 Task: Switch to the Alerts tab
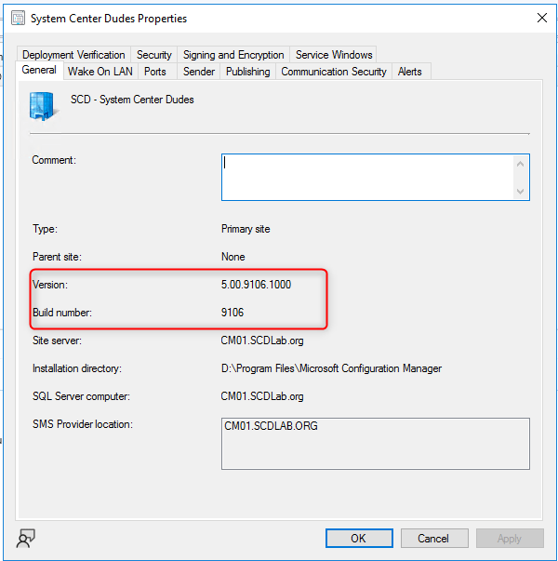coord(410,72)
